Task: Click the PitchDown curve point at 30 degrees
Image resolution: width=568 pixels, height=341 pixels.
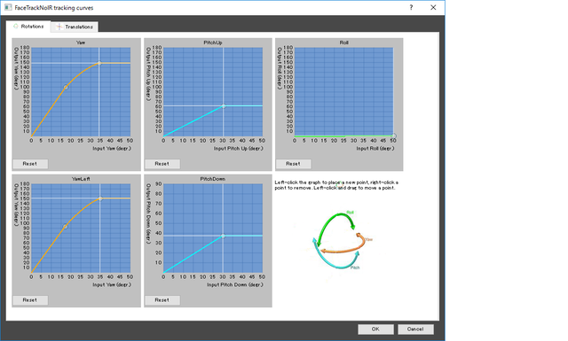Action: click(223, 236)
